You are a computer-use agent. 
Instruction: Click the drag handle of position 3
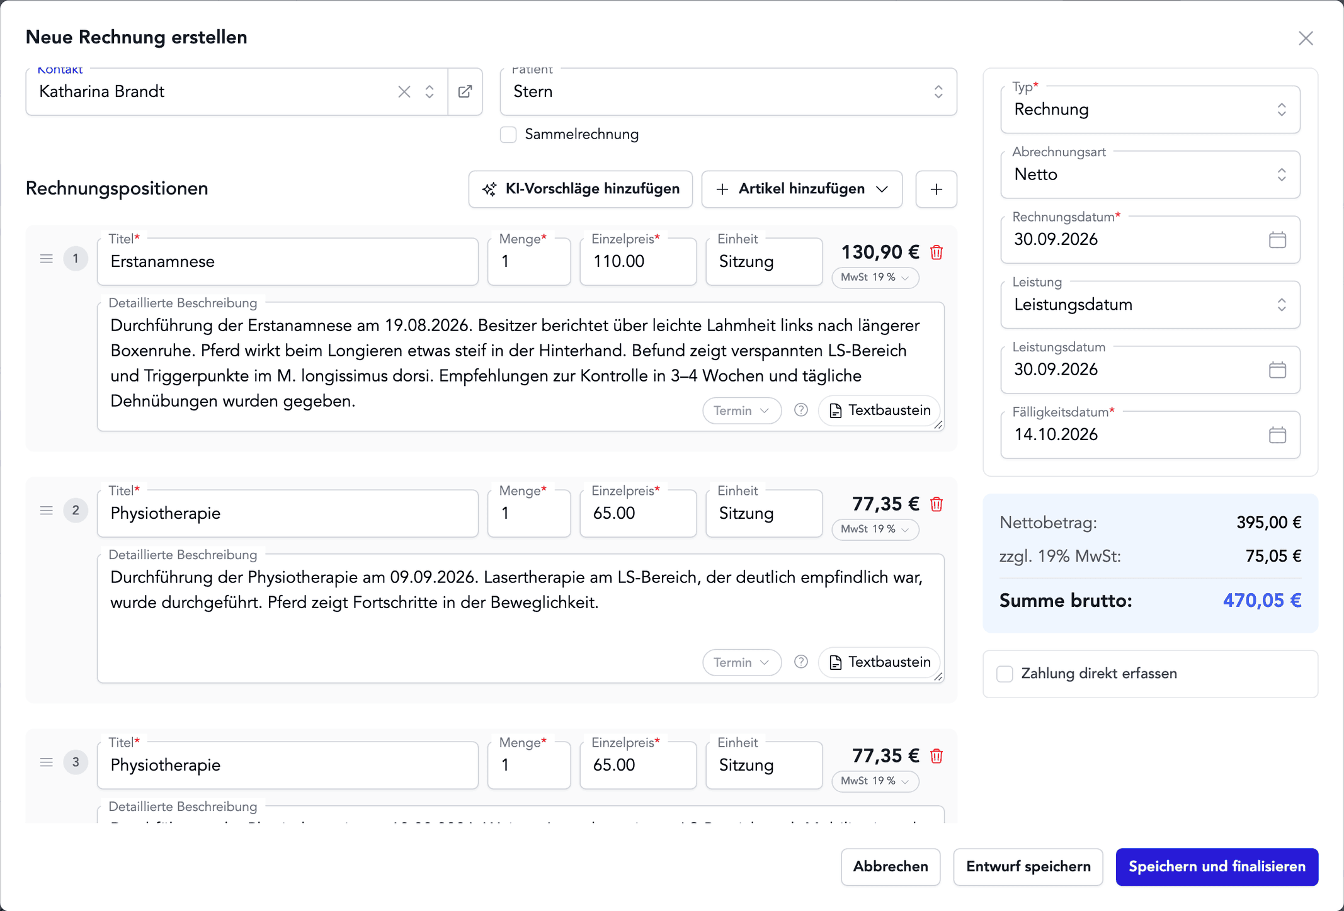pyautogui.click(x=47, y=762)
